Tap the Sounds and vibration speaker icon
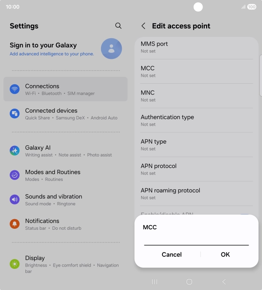262x290 pixels. point(15,199)
